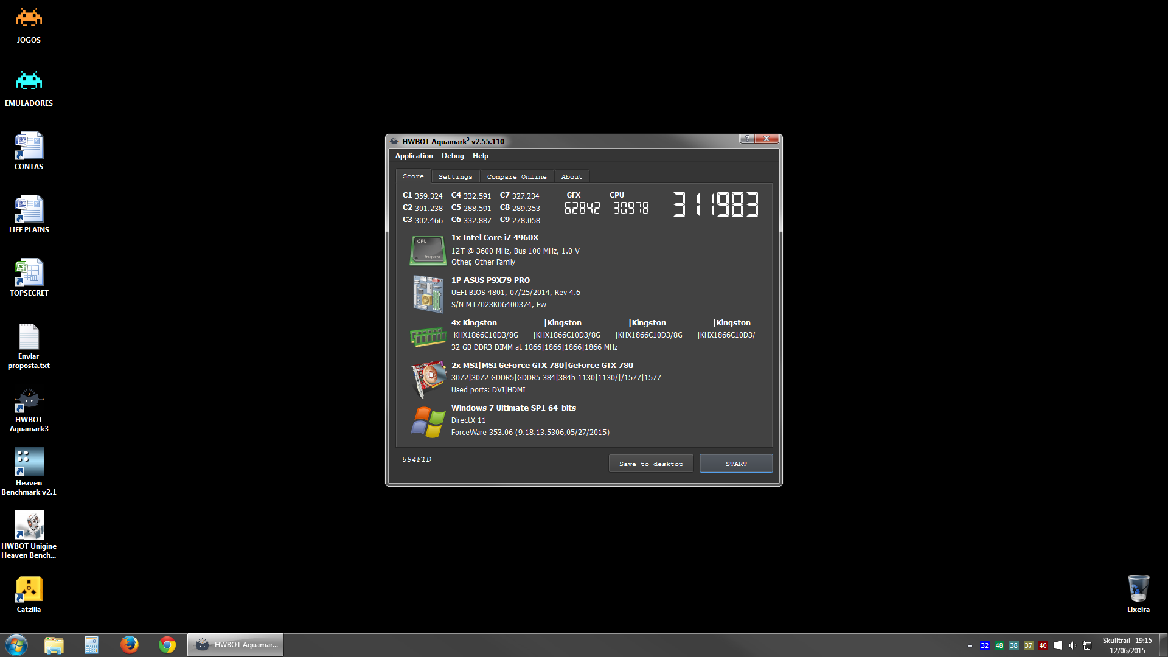Screen dimensions: 1168x657
Task: Switch to the About tab
Action: pos(571,177)
